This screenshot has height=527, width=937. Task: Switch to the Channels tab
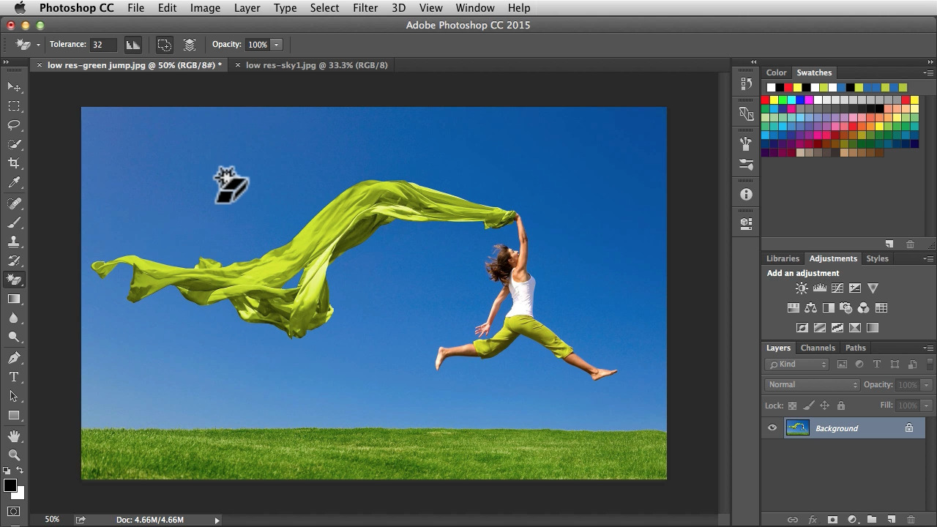[x=818, y=348]
